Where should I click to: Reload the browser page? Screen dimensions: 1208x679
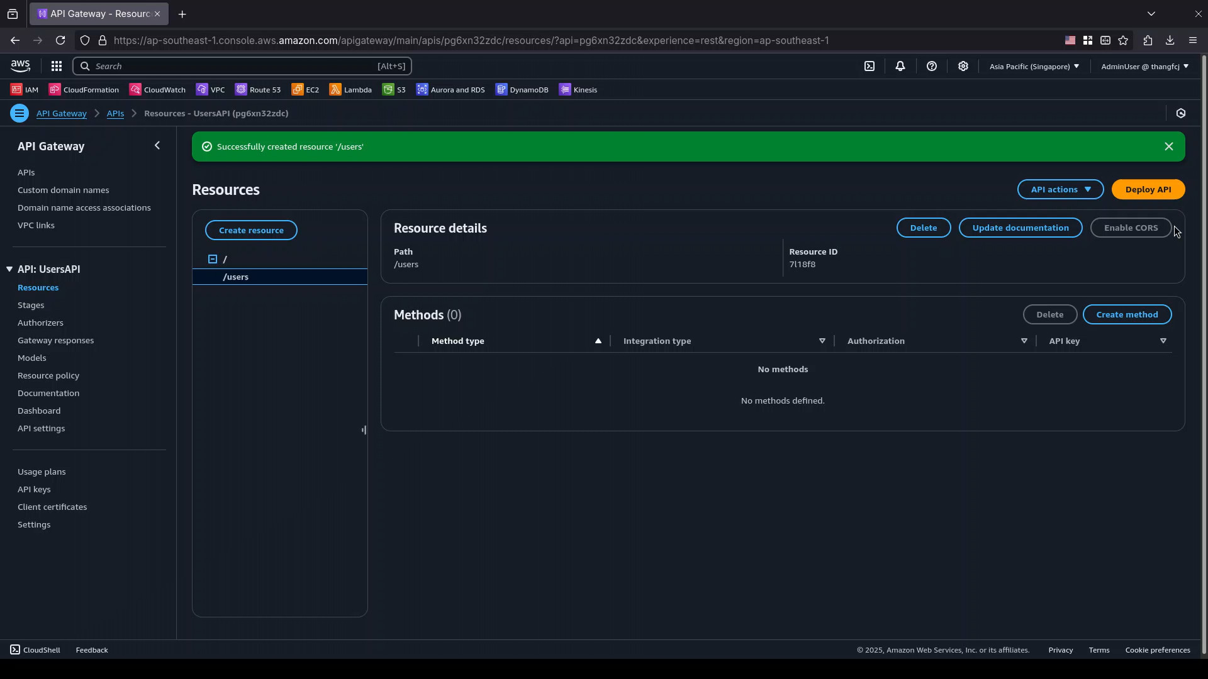pyautogui.click(x=60, y=40)
